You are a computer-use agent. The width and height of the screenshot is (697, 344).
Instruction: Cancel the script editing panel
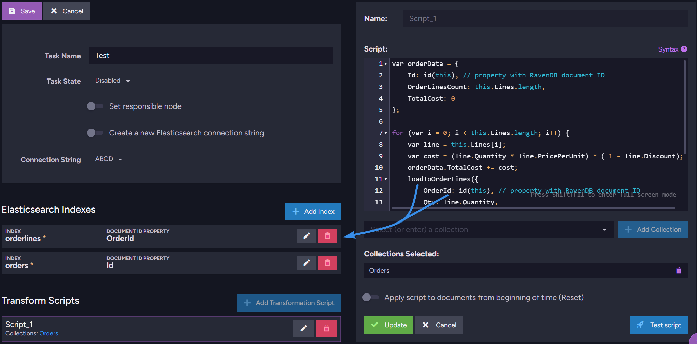(x=439, y=325)
